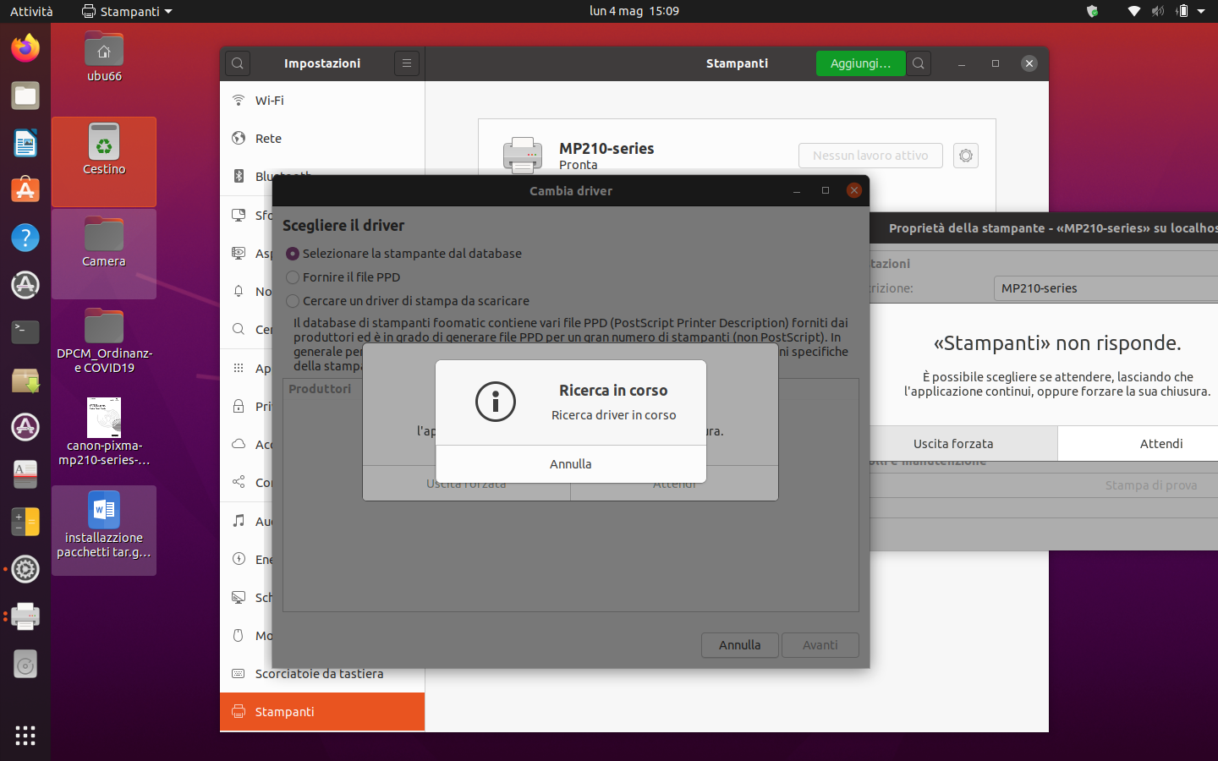Open Wi-Fi settings panel

[322, 101]
